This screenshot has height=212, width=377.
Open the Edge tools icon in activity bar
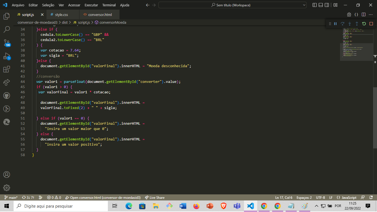[7, 122]
